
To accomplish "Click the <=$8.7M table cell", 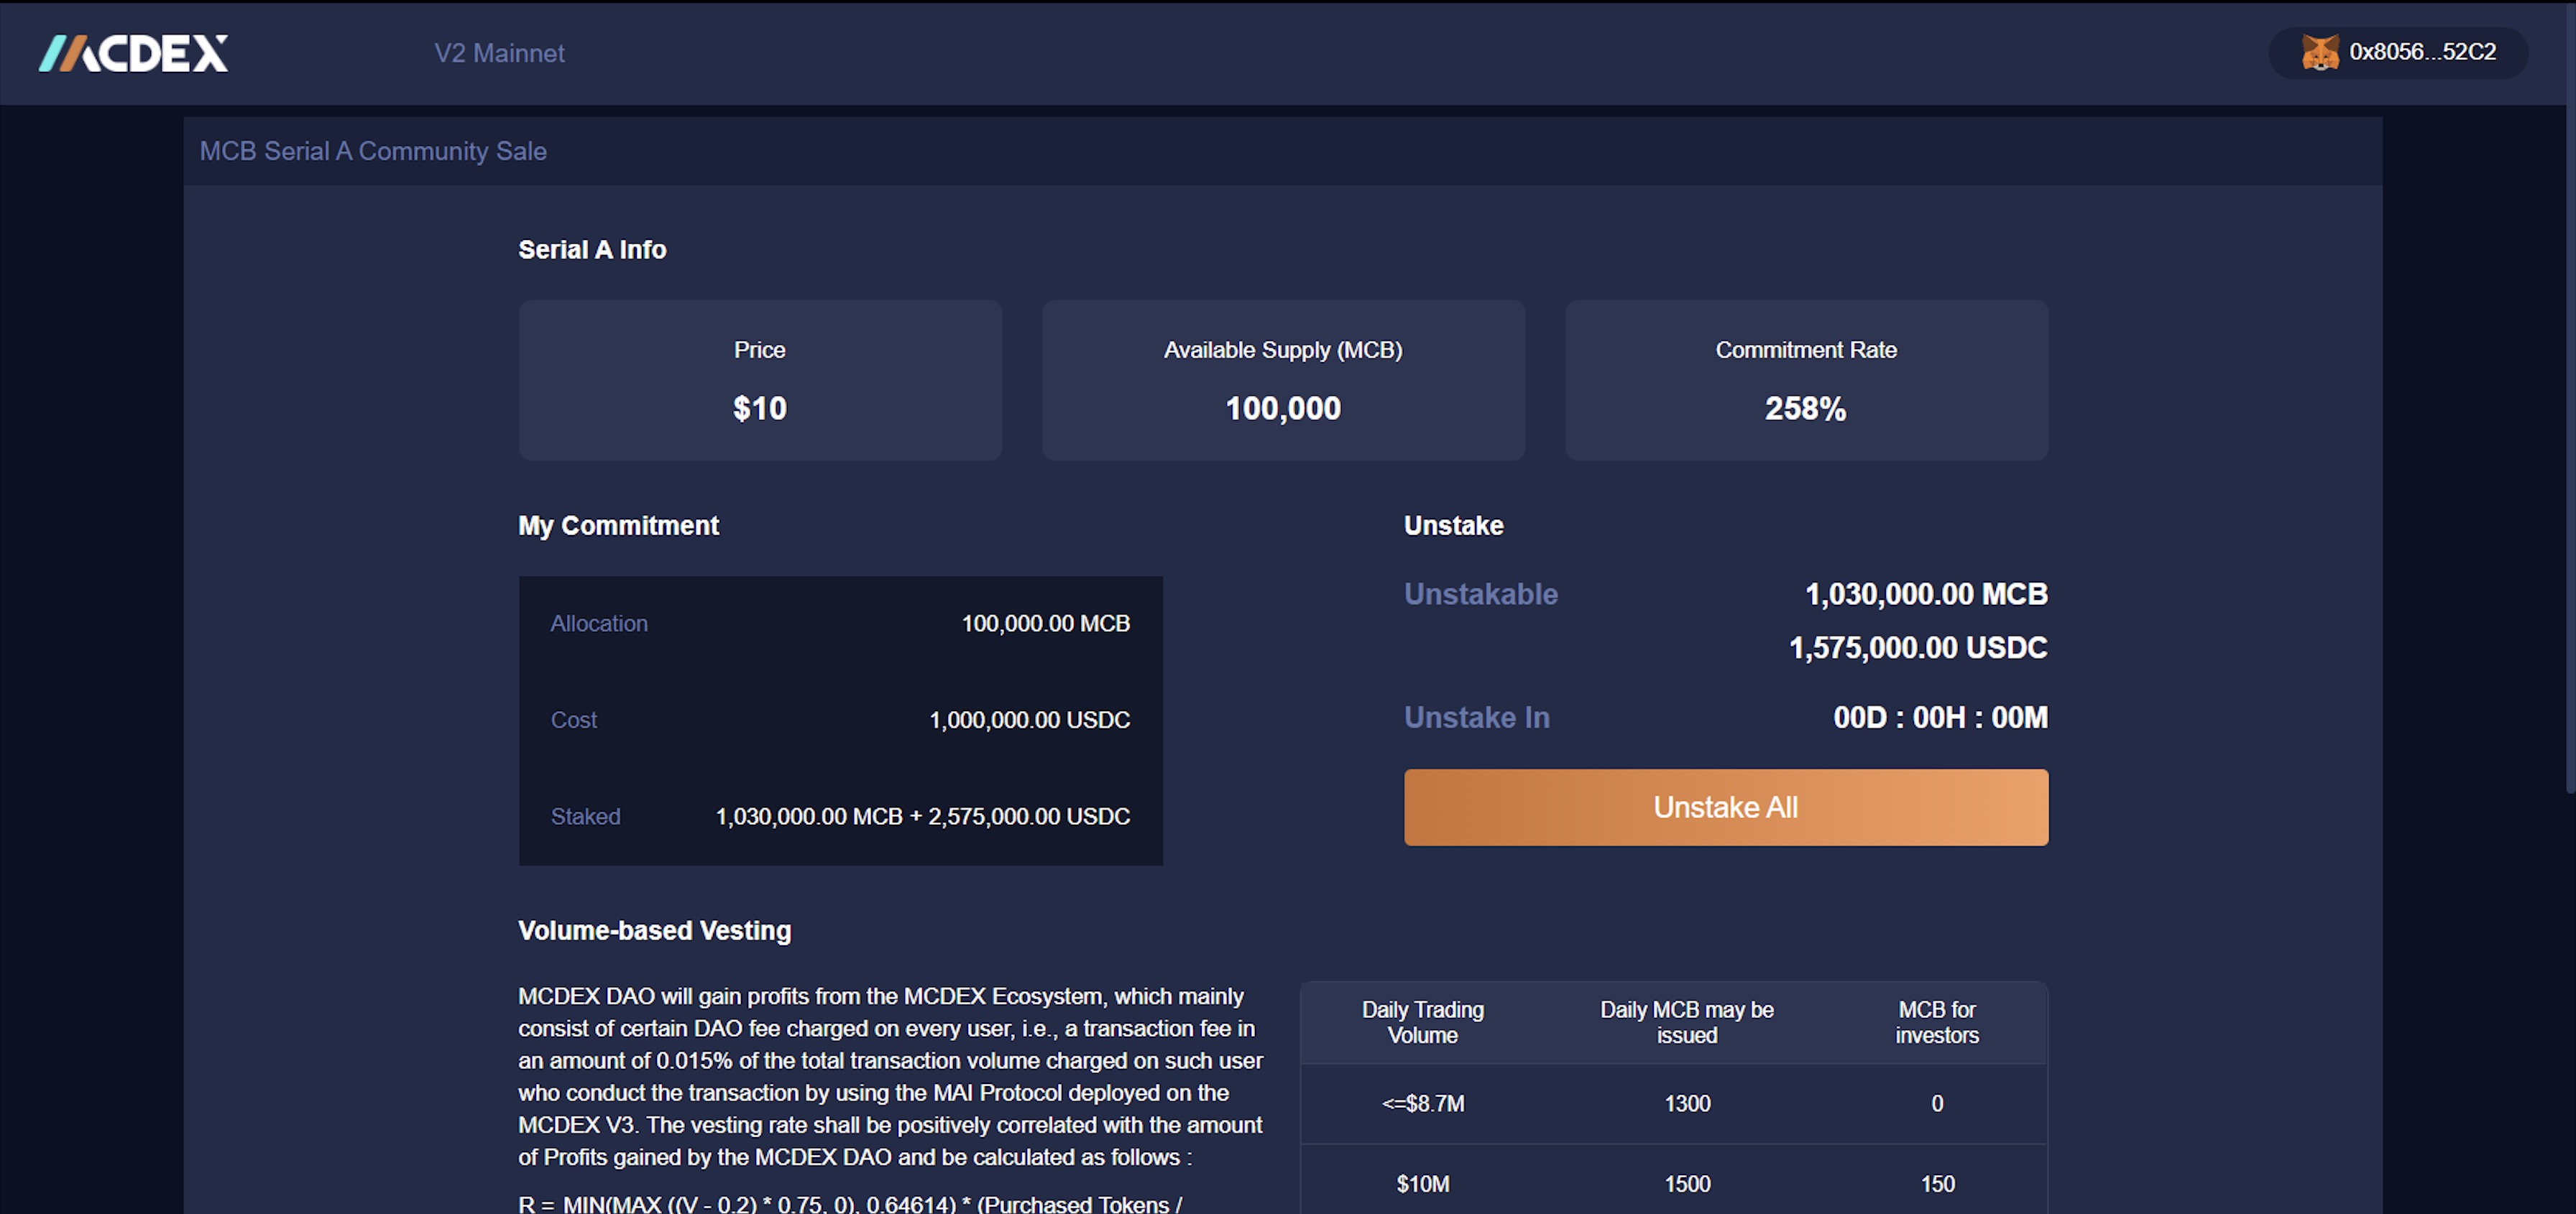I will tap(1423, 1103).
